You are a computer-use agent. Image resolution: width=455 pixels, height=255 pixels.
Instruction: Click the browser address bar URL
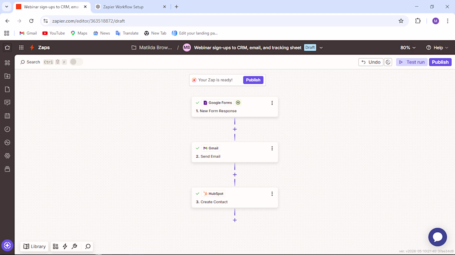(x=89, y=21)
